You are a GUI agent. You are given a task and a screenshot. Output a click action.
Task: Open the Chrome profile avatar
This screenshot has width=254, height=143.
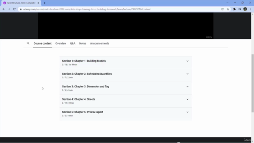(x=245, y=9)
